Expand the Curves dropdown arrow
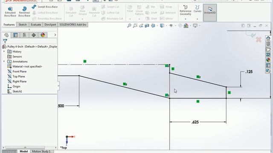This screenshot has width=273, height=153. [x=197, y=19]
